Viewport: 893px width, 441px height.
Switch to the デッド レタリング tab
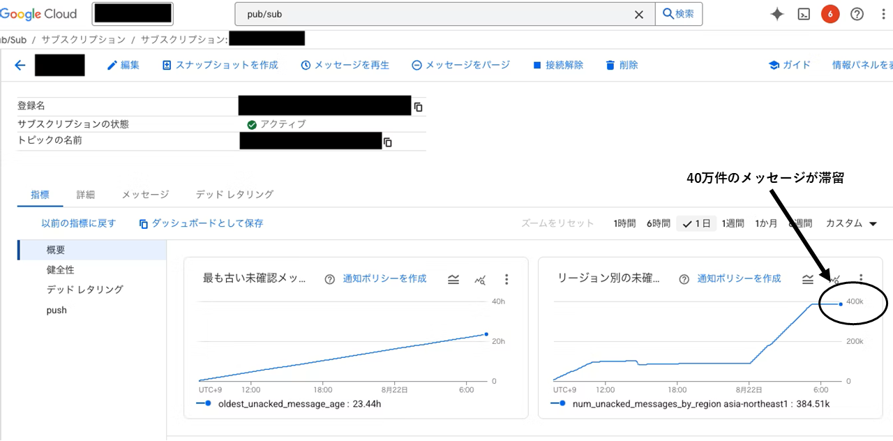pyautogui.click(x=234, y=195)
